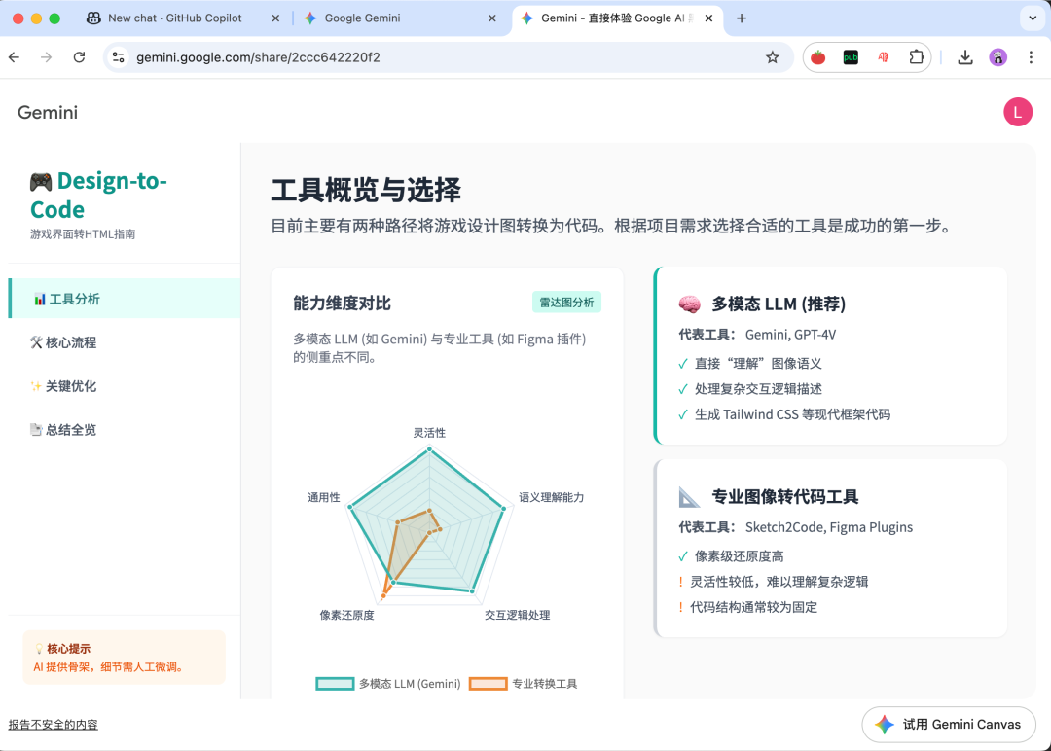Open the 总结全览 sidebar item
This screenshot has width=1051, height=751.
(x=125, y=429)
